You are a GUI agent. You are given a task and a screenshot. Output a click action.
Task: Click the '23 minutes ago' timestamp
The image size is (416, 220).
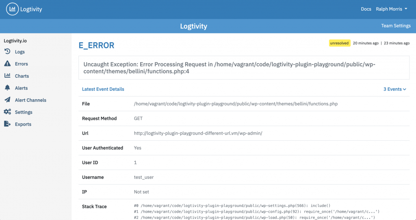coord(396,43)
